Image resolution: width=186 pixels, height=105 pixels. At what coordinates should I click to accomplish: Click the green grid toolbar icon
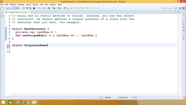coord(17,8)
